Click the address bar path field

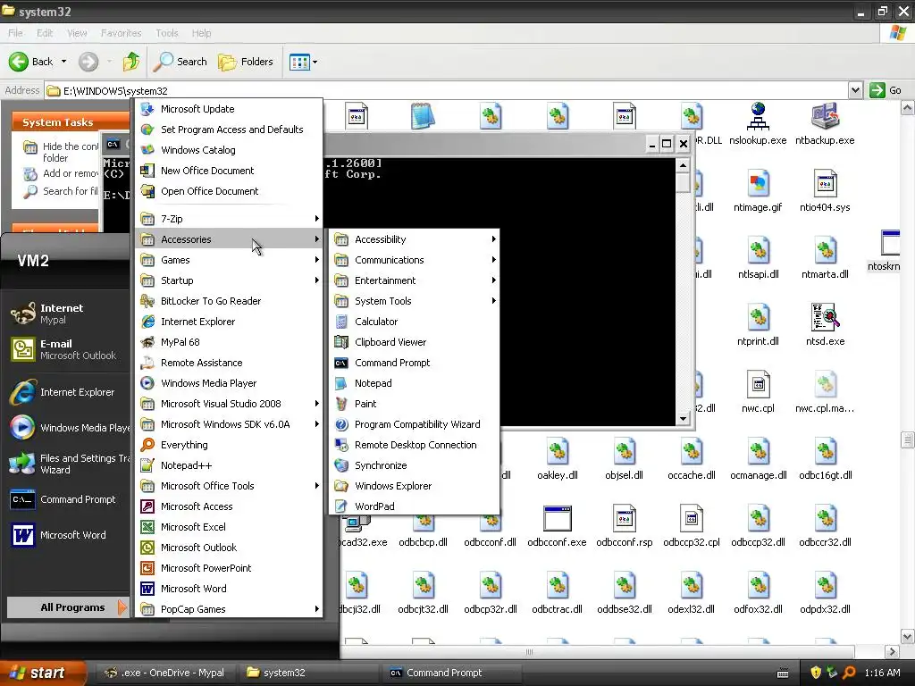[x=447, y=90]
